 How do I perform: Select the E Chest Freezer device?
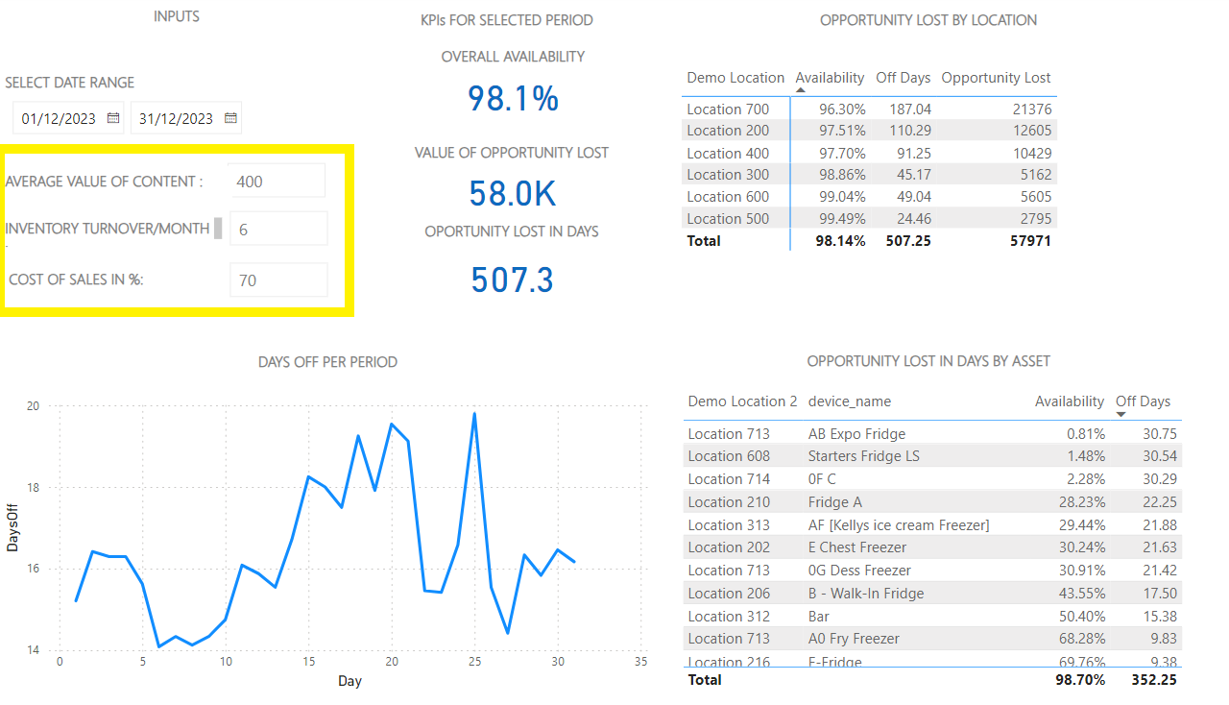pyautogui.click(x=857, y=547)
